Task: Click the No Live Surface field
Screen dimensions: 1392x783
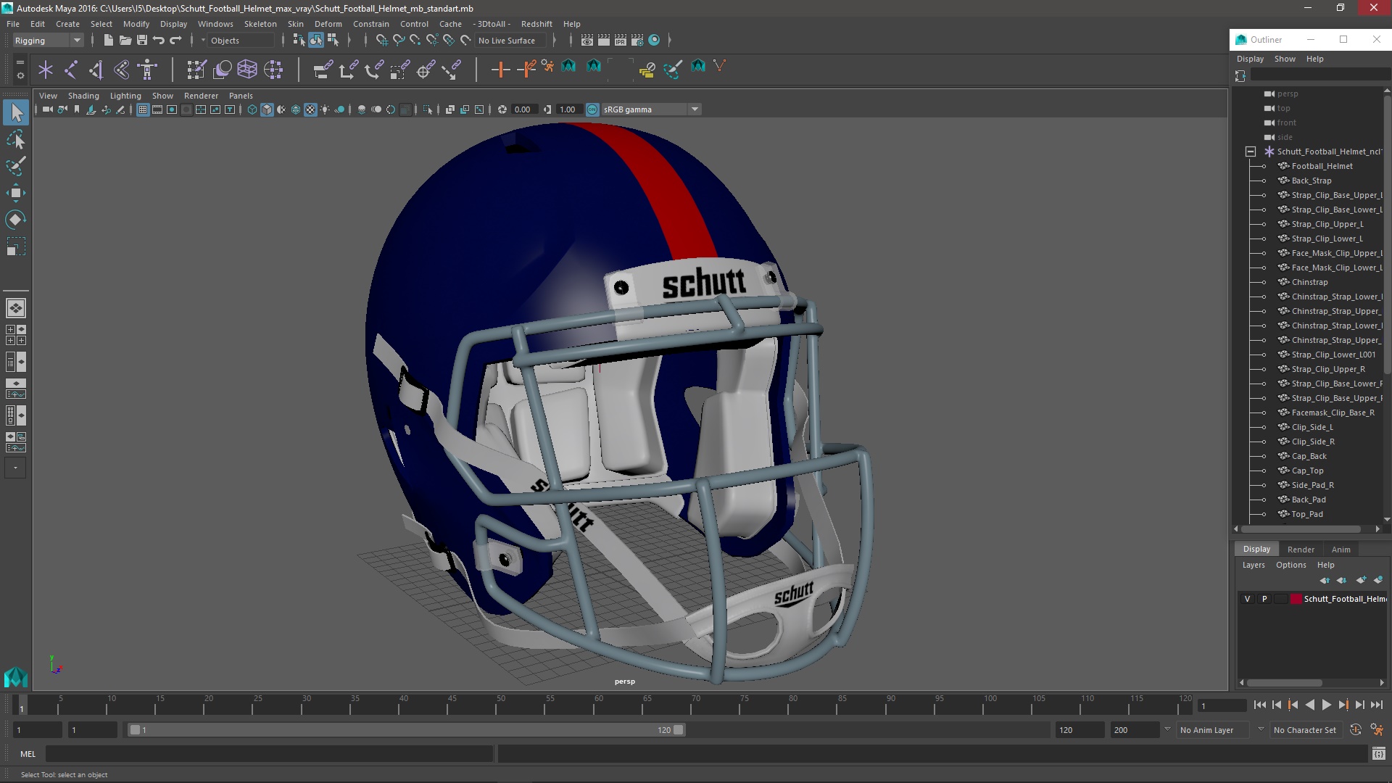Action: pyautogui.click(x=510, y=41)
